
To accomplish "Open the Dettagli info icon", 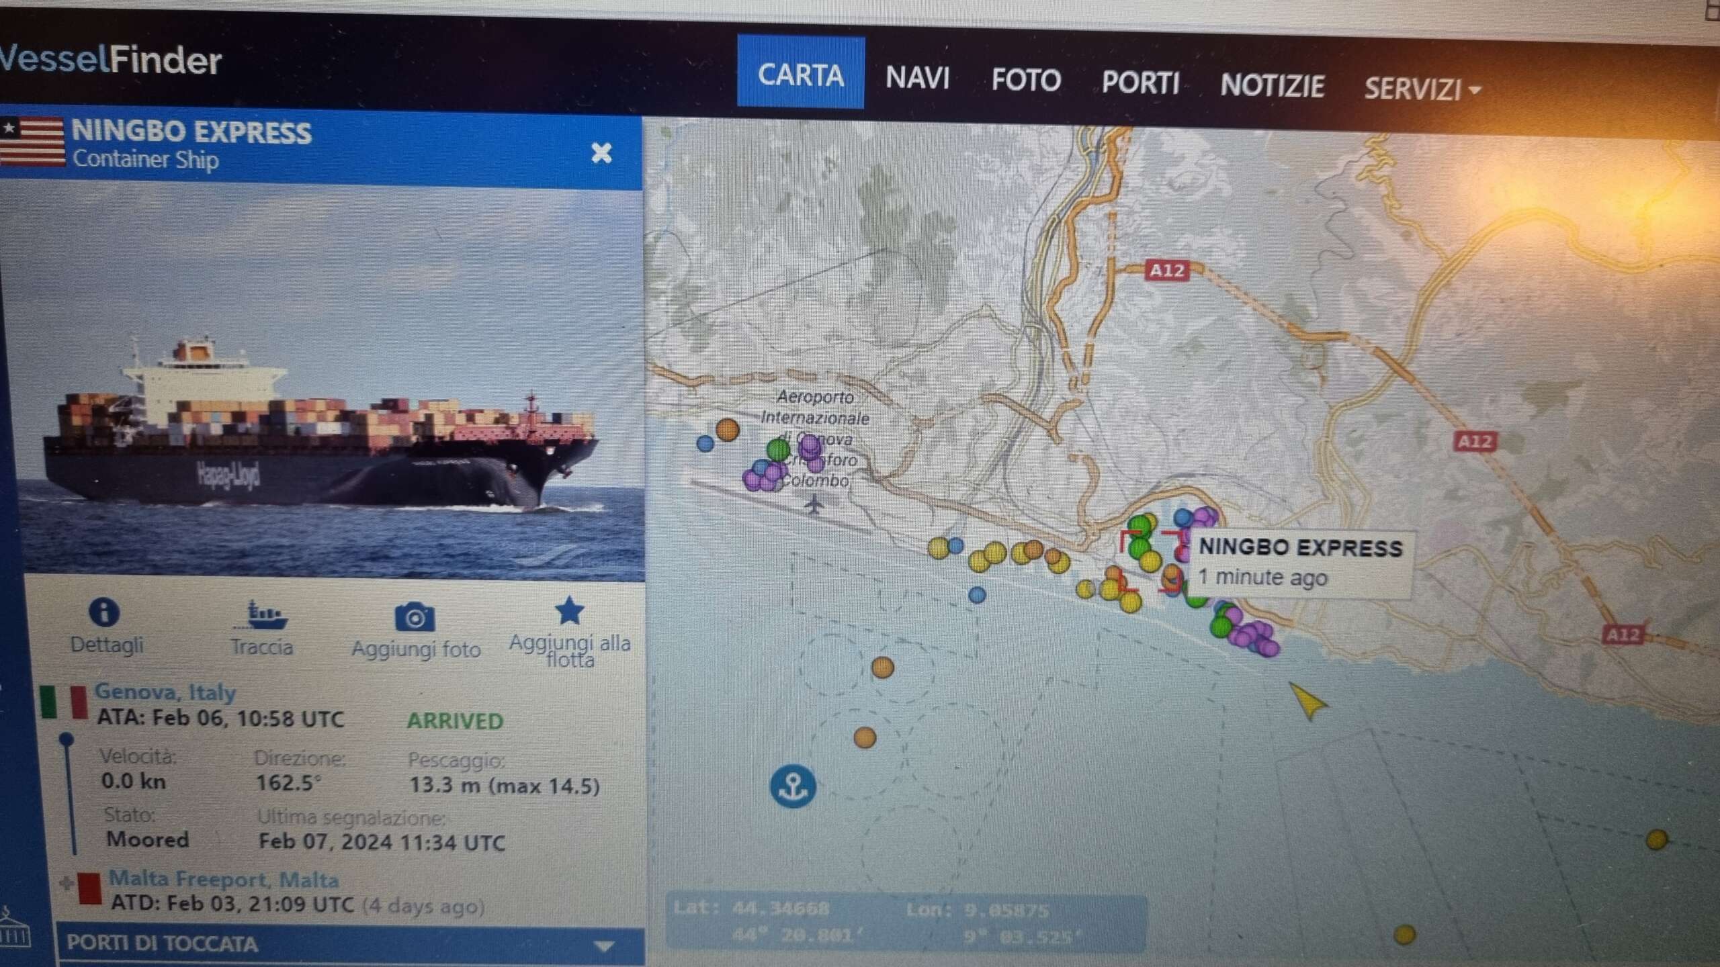I will [x=104, y=612].
